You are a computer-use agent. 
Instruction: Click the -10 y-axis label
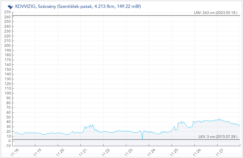8,146
